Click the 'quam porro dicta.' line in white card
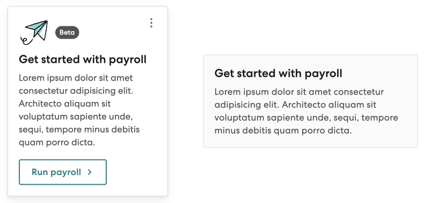Viewport: 424px width, 203px height. coord(57,142)
